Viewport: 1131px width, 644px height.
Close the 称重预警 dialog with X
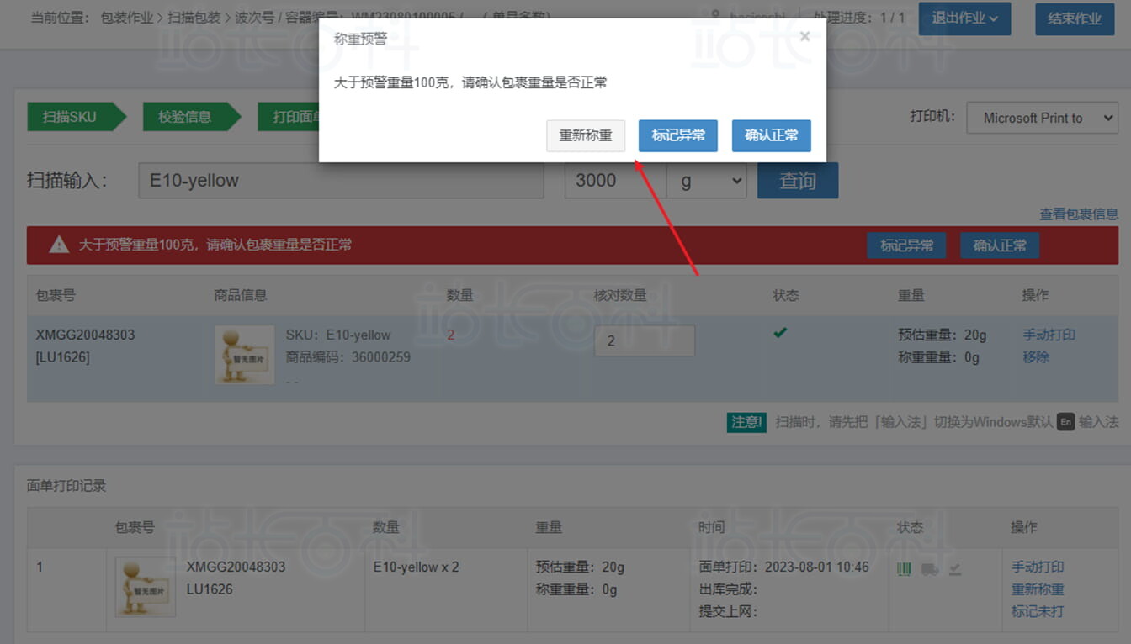[x=804, y=36]
